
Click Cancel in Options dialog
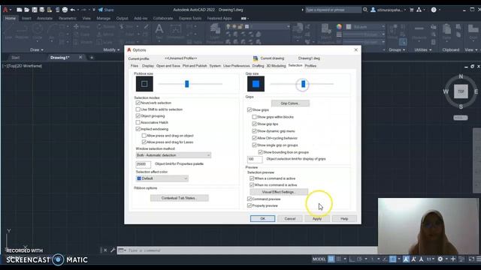click(x=290, y=218)
